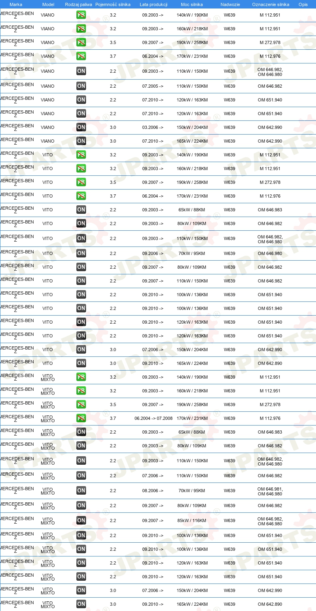
Task: Click the PB petrol icon for plain VITO 3.5 190kW
Action: pos(81,182)
